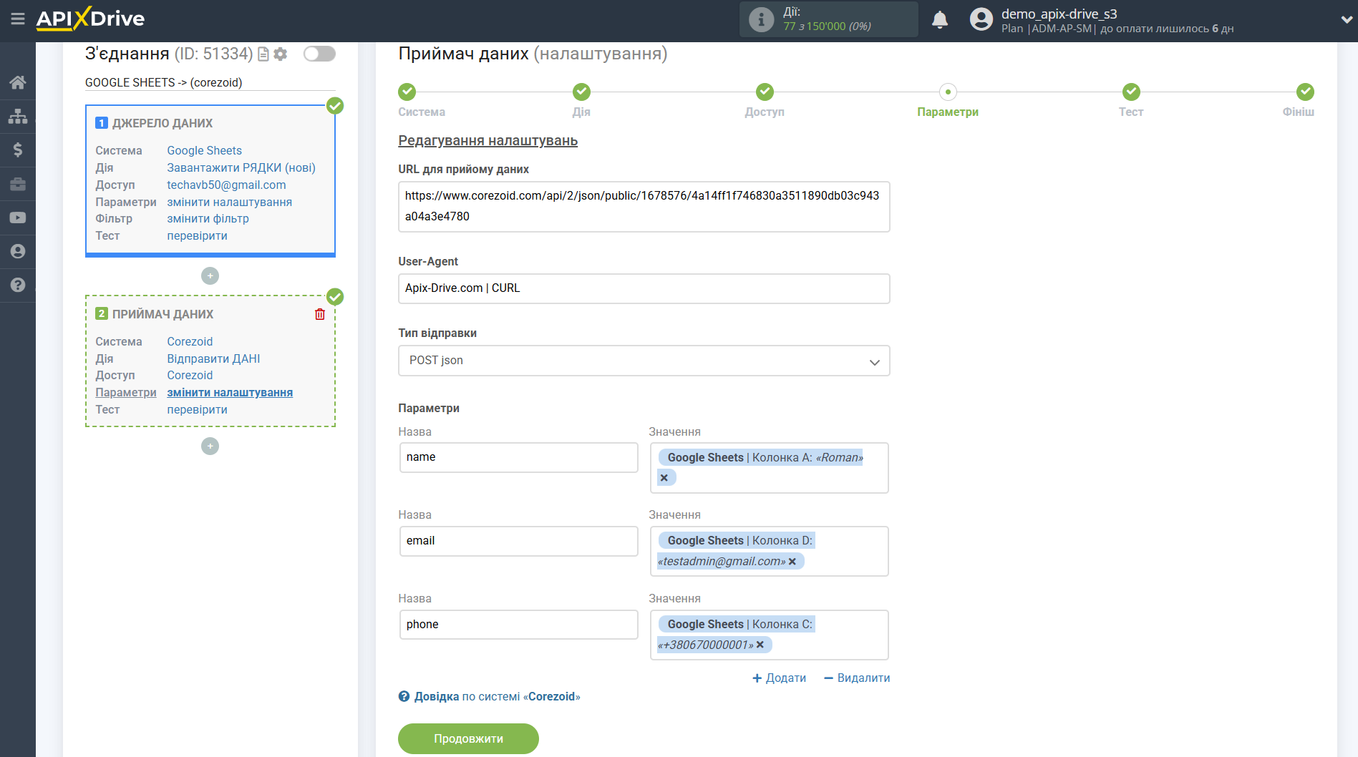This screenshot has height=757, width=1358.
Task: Open the hamburger menu
Action: pos(18,19)
